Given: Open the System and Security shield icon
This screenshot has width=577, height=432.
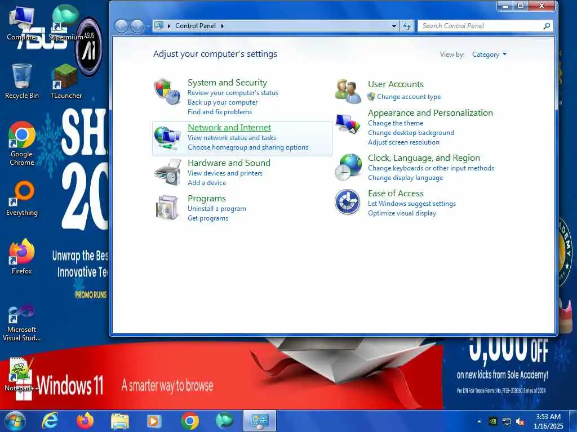Looking at the screenshot, I should tap(167, 92).
